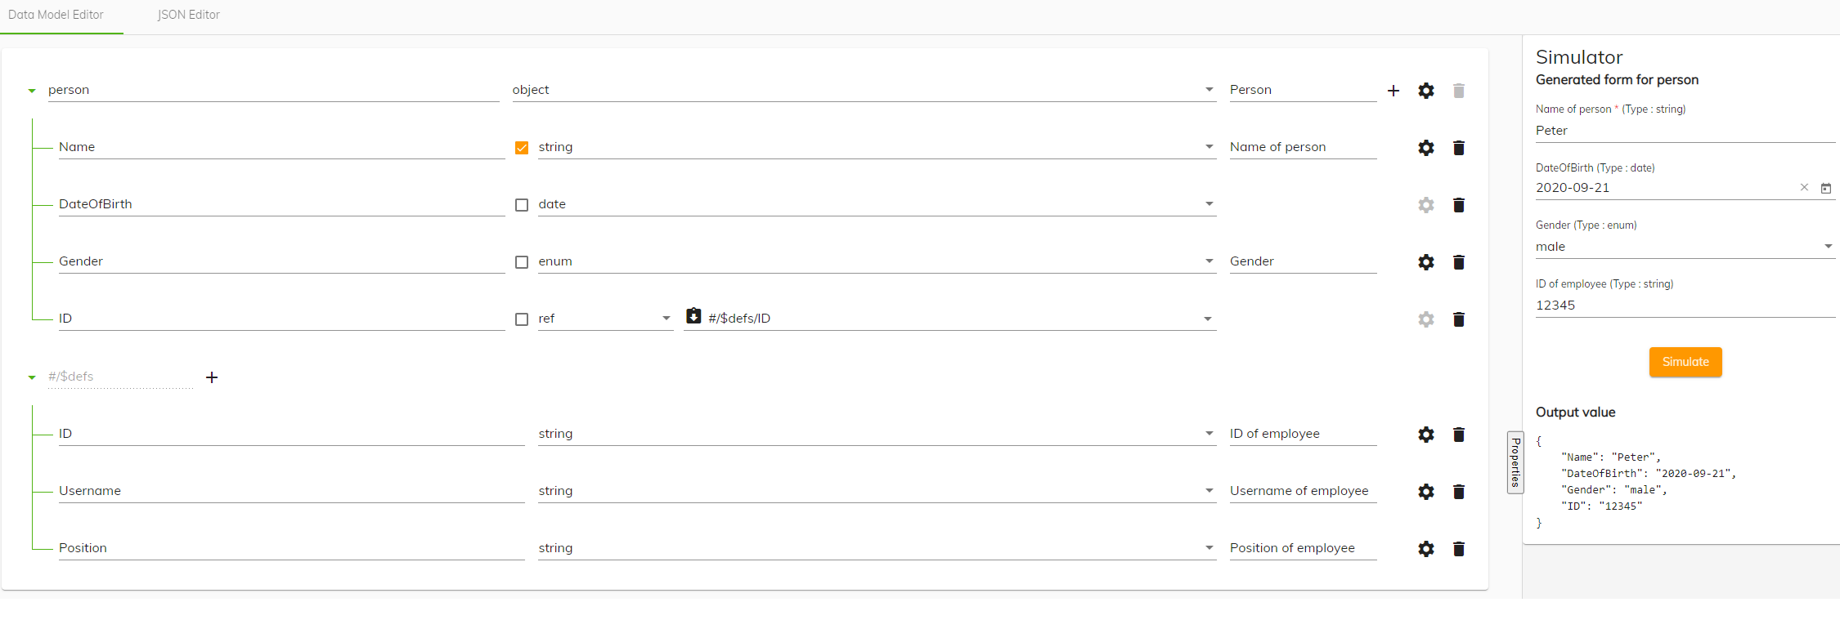Click the Name of person input field
Screen dimensions: 1840x620
click(x=1685, y=131)
